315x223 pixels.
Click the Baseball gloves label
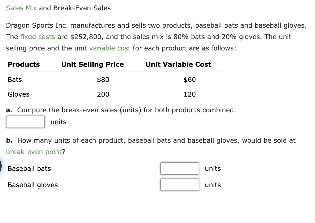33,185
